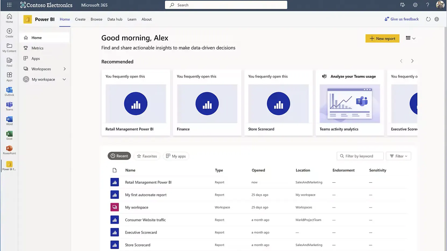
Task: Open the Help question mark icon
Action: (x=428, y=5)
